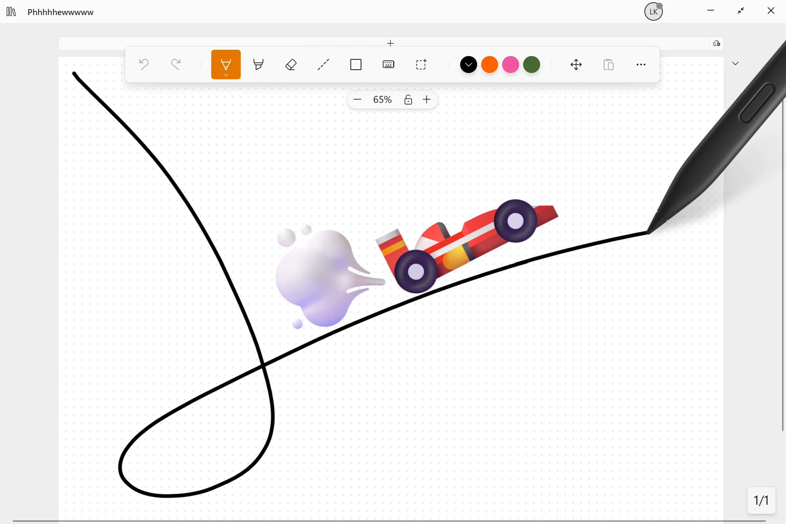Select the Shape rectangle tool

356,64
